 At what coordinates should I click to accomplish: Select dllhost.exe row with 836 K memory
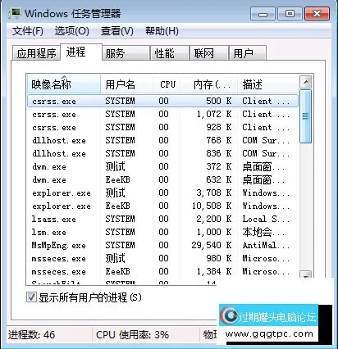162,153
